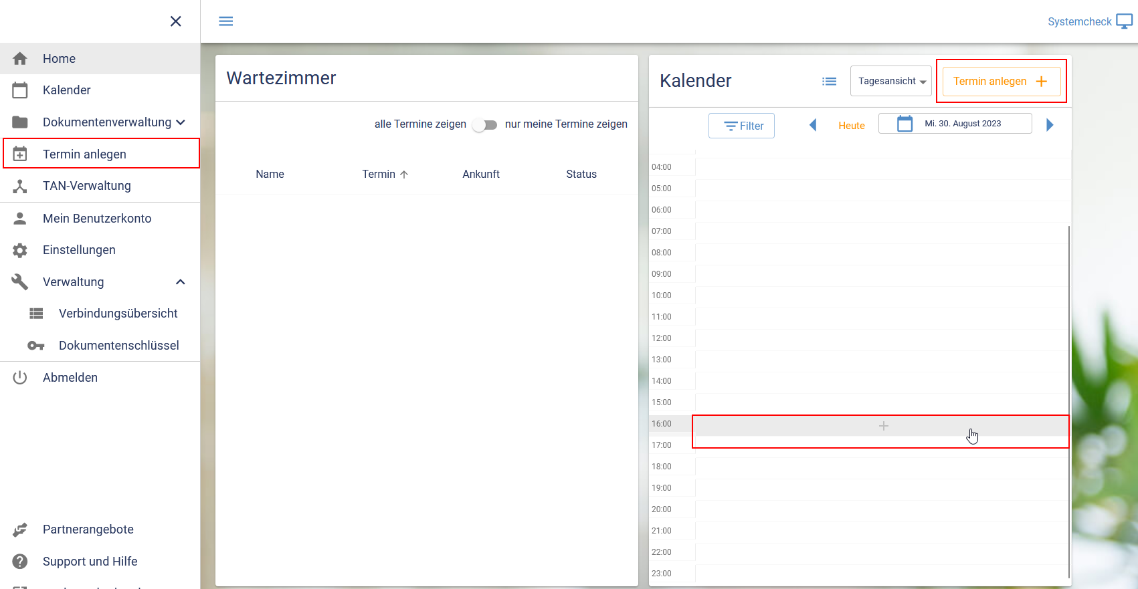1138x589 pixels.
Task: Toggle nur meine Termine zeigen switch
Action: point(485,125)
